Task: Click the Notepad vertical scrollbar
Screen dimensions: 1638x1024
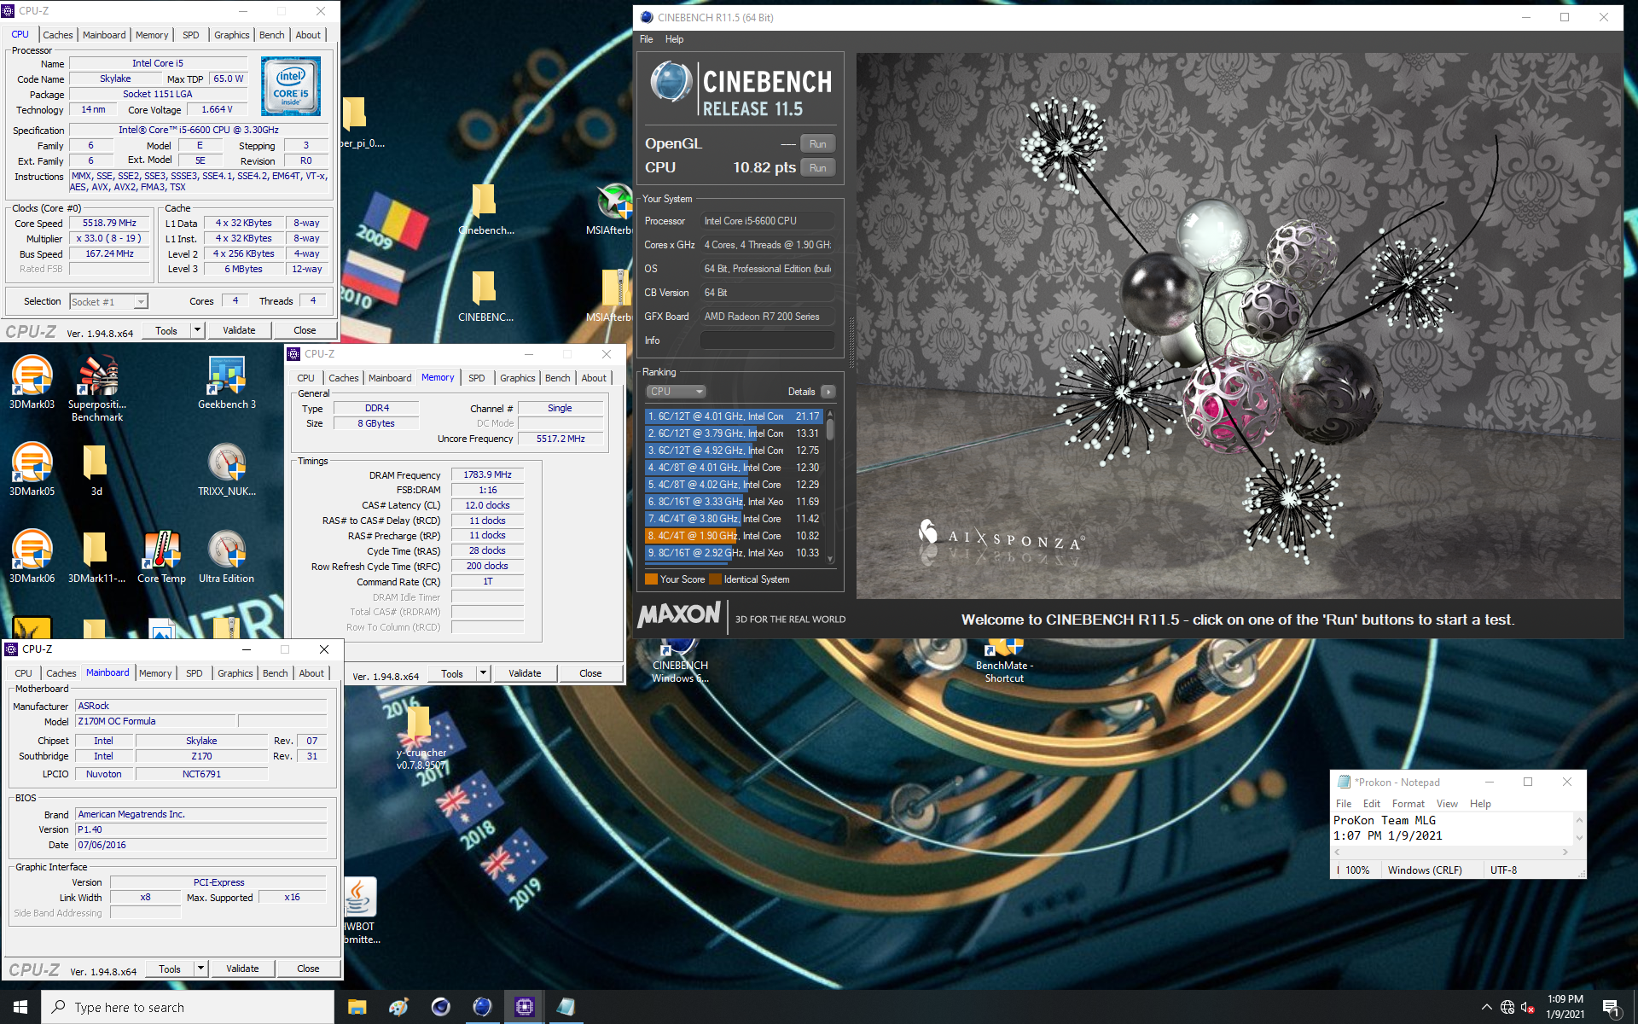Action: click(1578, 829)
